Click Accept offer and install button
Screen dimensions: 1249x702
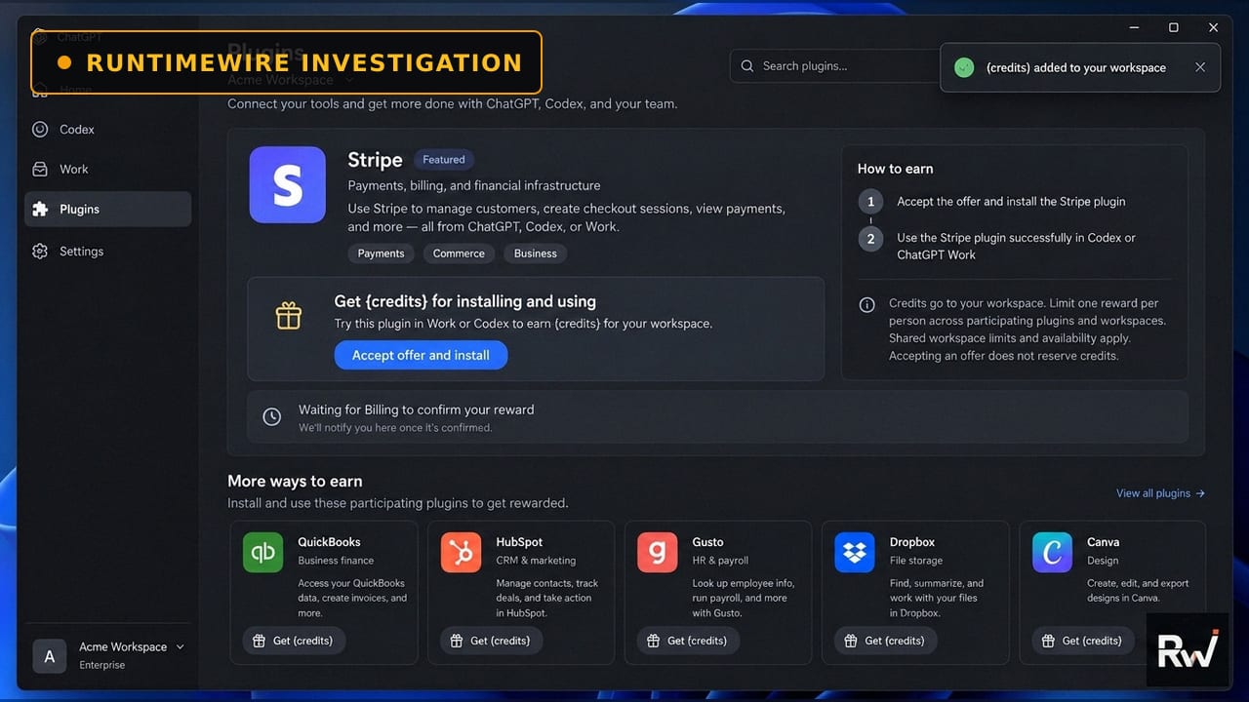(x=421, y=355)
